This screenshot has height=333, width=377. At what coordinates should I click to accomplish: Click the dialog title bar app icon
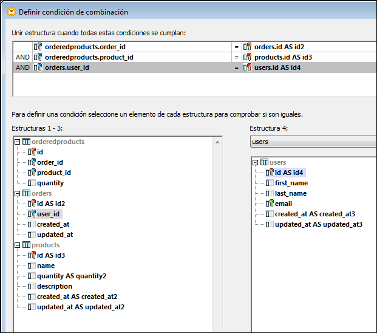click(x=10, y=12)
